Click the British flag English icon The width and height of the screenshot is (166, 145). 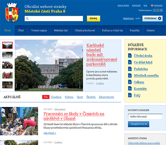coord(152,5)
